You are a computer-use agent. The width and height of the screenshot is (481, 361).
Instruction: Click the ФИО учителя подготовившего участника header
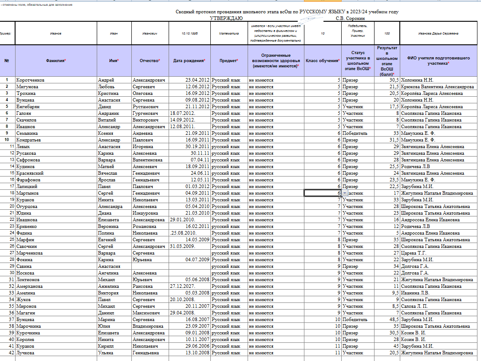coord(439,61)
